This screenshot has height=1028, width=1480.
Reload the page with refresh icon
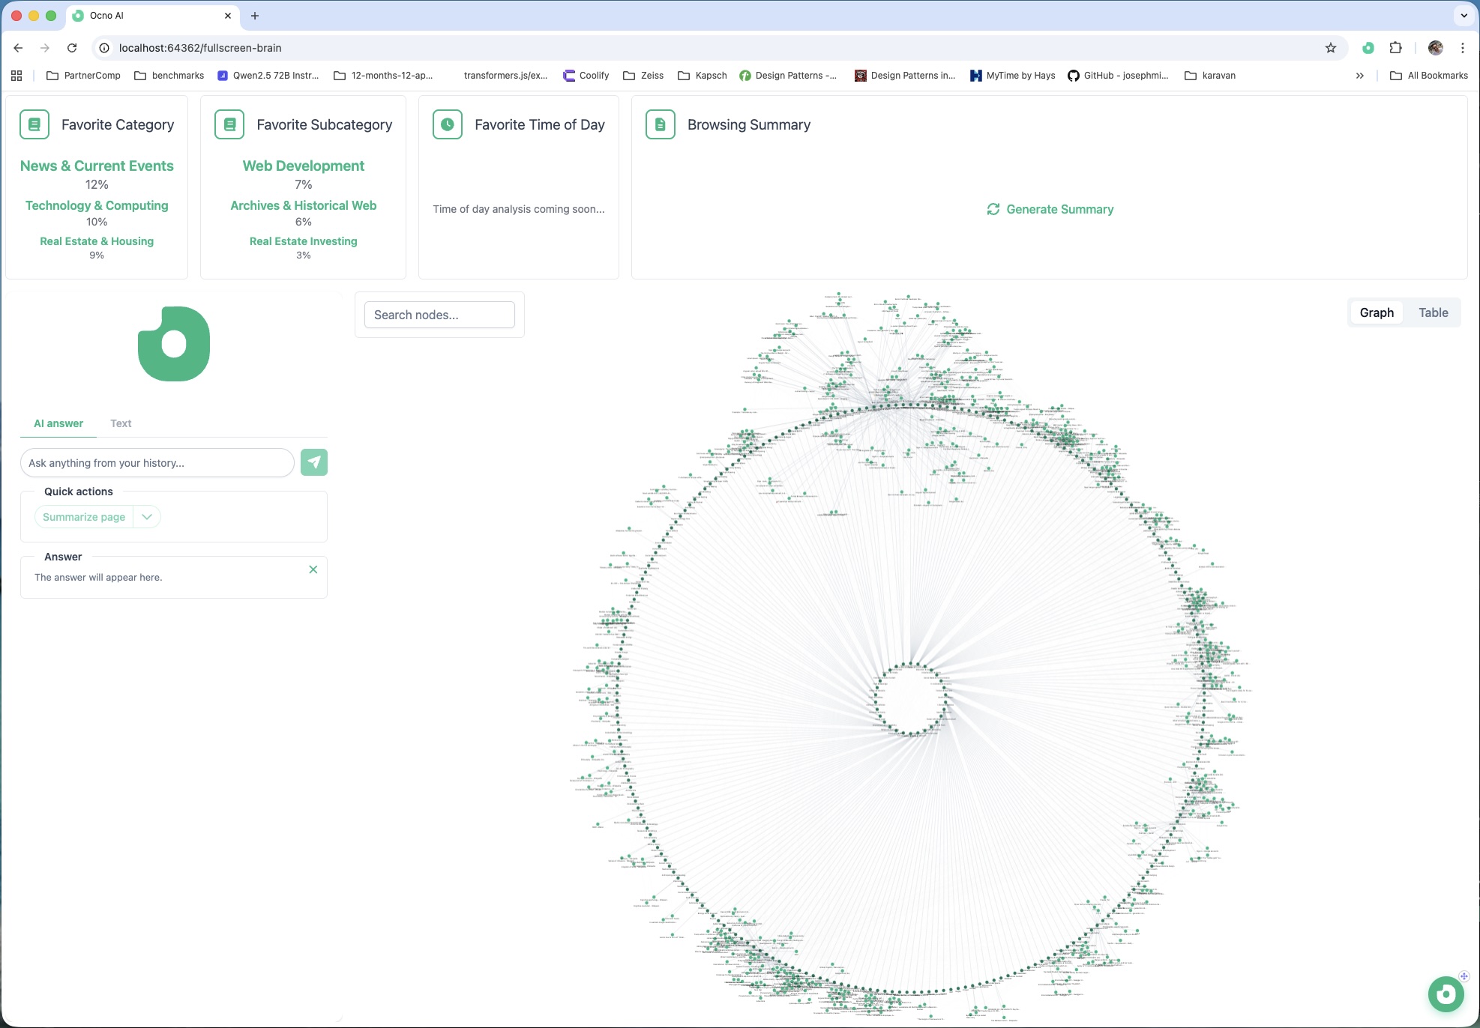(x=72, y=48)
